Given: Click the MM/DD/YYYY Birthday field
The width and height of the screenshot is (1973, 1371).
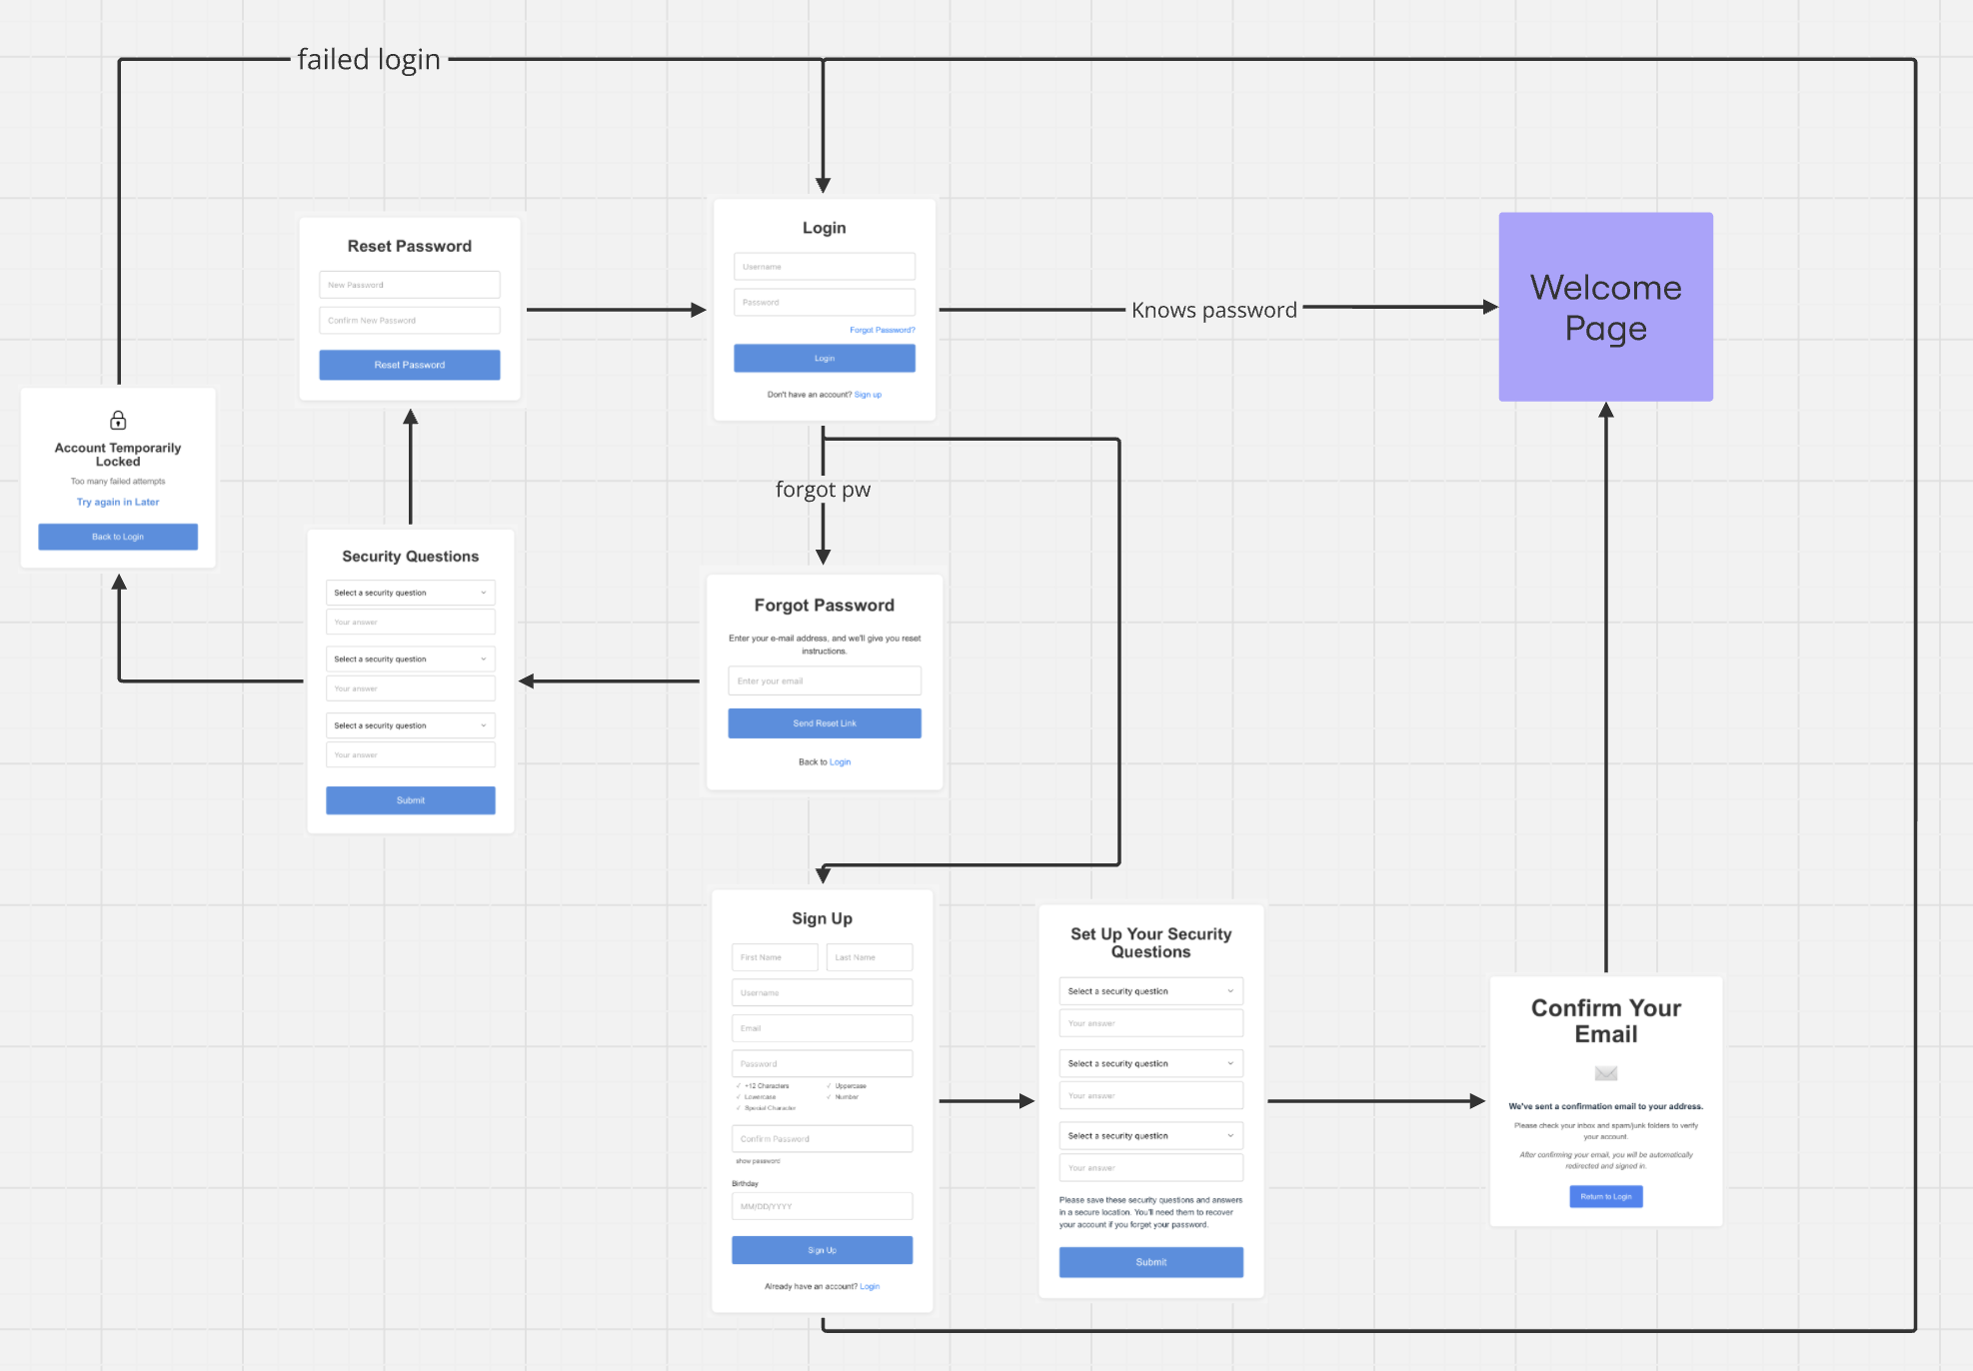Looking at the screenshot, I should (x=822, y=1206).
